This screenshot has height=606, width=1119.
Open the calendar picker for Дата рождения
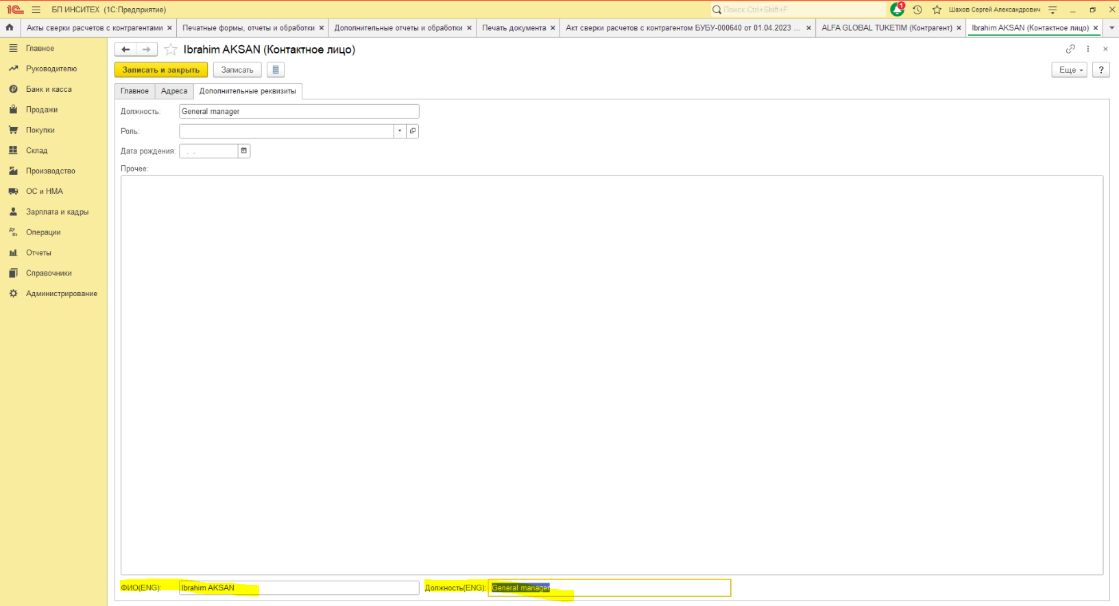click(244, 151)
